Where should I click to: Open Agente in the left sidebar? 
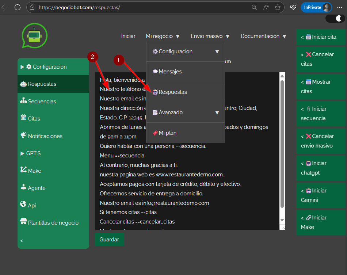[53, 188]
